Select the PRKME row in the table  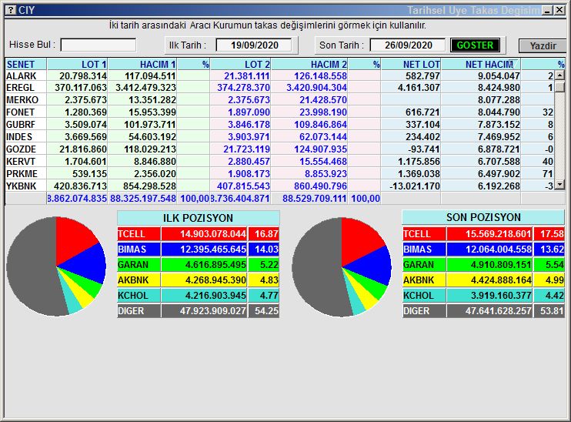click(279, 174)
